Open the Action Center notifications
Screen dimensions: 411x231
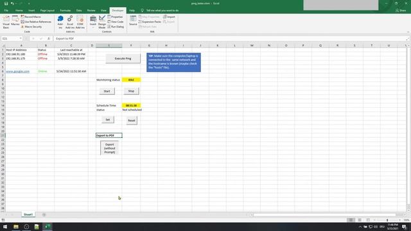[405, 227]
